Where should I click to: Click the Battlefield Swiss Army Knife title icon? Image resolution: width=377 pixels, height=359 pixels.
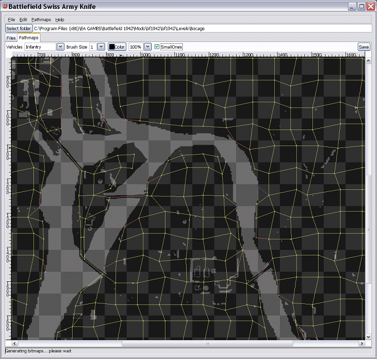(x=5, y=6)
